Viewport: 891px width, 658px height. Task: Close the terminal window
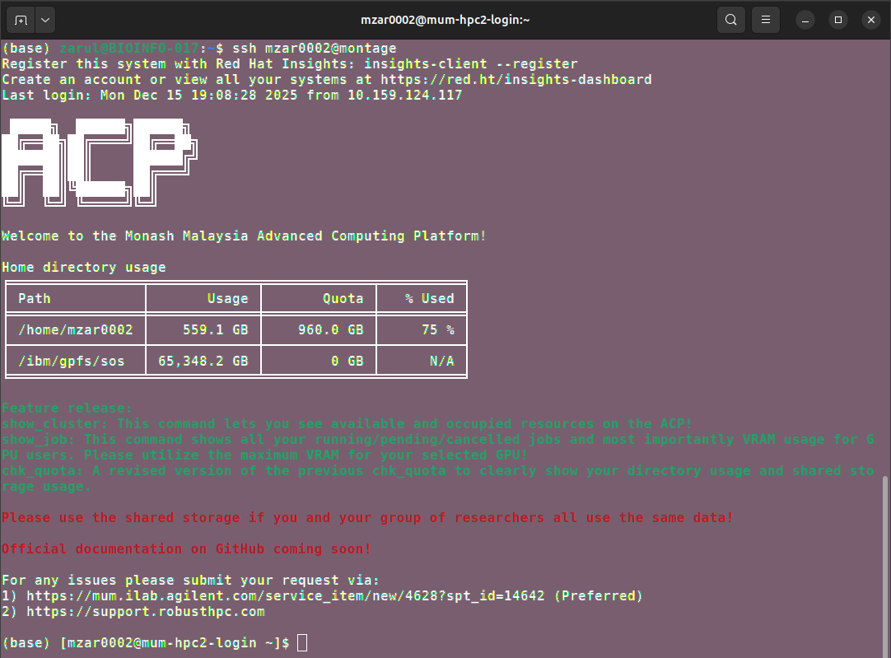coord(870,20)
